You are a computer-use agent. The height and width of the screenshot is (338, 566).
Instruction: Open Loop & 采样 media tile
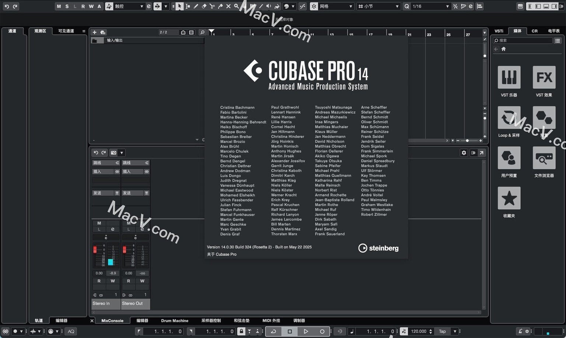(509, 118)
